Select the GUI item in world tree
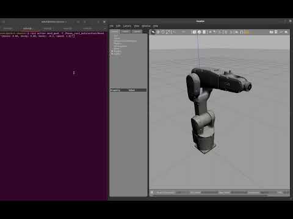 [115, 36]
